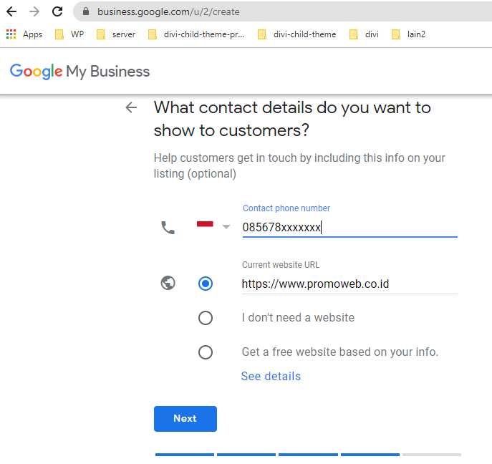The height and width of the screenshot is (464, 492).
Task: Click the Google My Business logo
Action: tap(79, 72)
